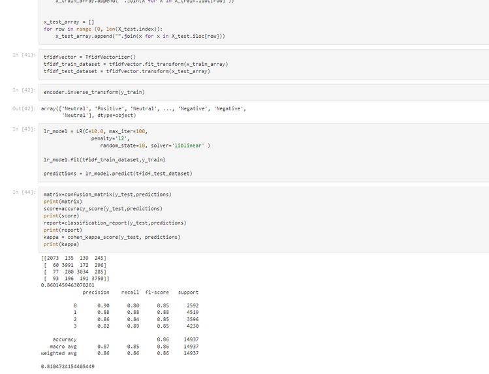This screenshot has height=374, width=489.
Task: Click the print(matrix) line
Action: 63,202
